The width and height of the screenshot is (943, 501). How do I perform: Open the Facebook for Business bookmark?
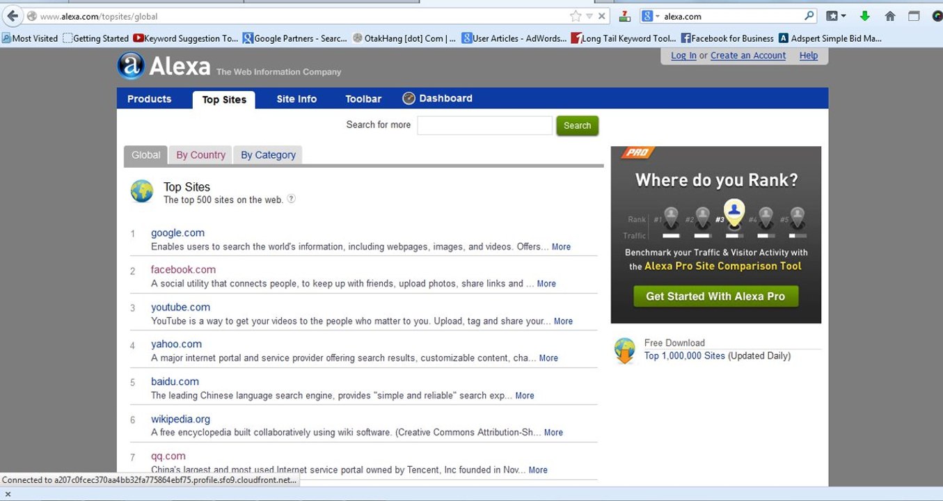pos(727,38)
